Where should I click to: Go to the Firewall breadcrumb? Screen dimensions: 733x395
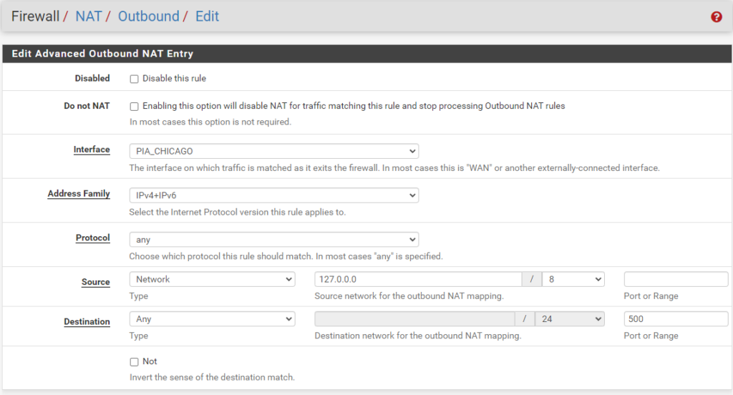pyautogui.click(x=35, y=16)
